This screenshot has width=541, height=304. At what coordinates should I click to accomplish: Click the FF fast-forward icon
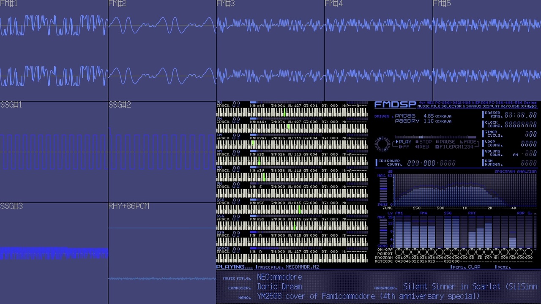(404, 147)
